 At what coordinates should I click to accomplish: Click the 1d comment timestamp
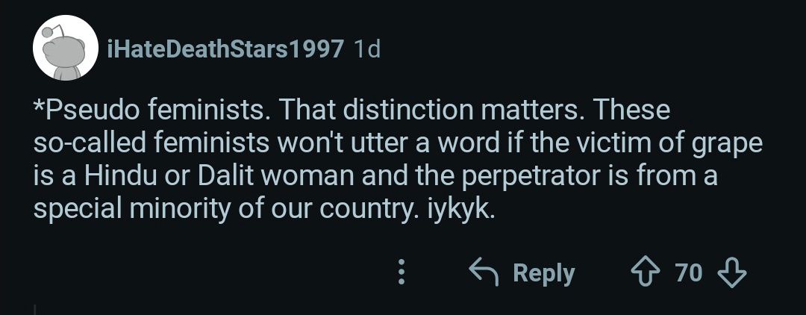(x=366, y=49)
